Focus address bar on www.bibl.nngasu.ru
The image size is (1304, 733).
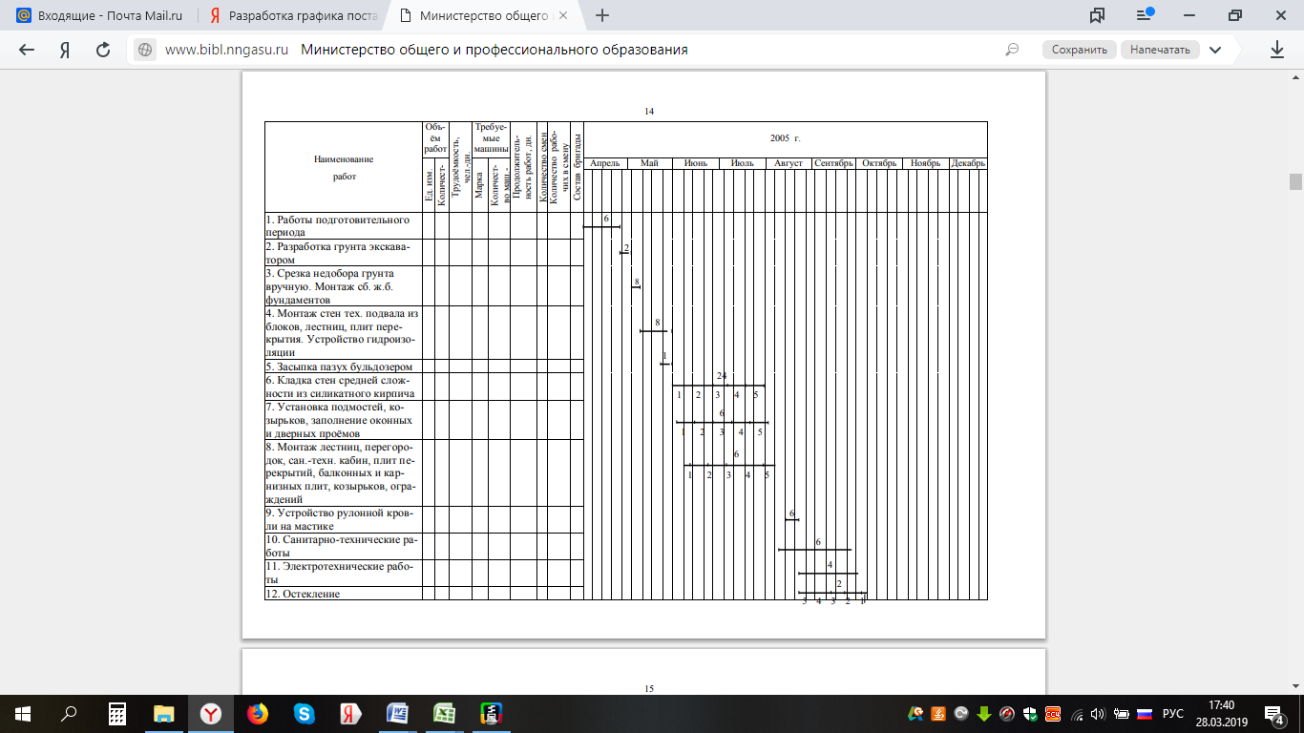click(x=226, y=50)
